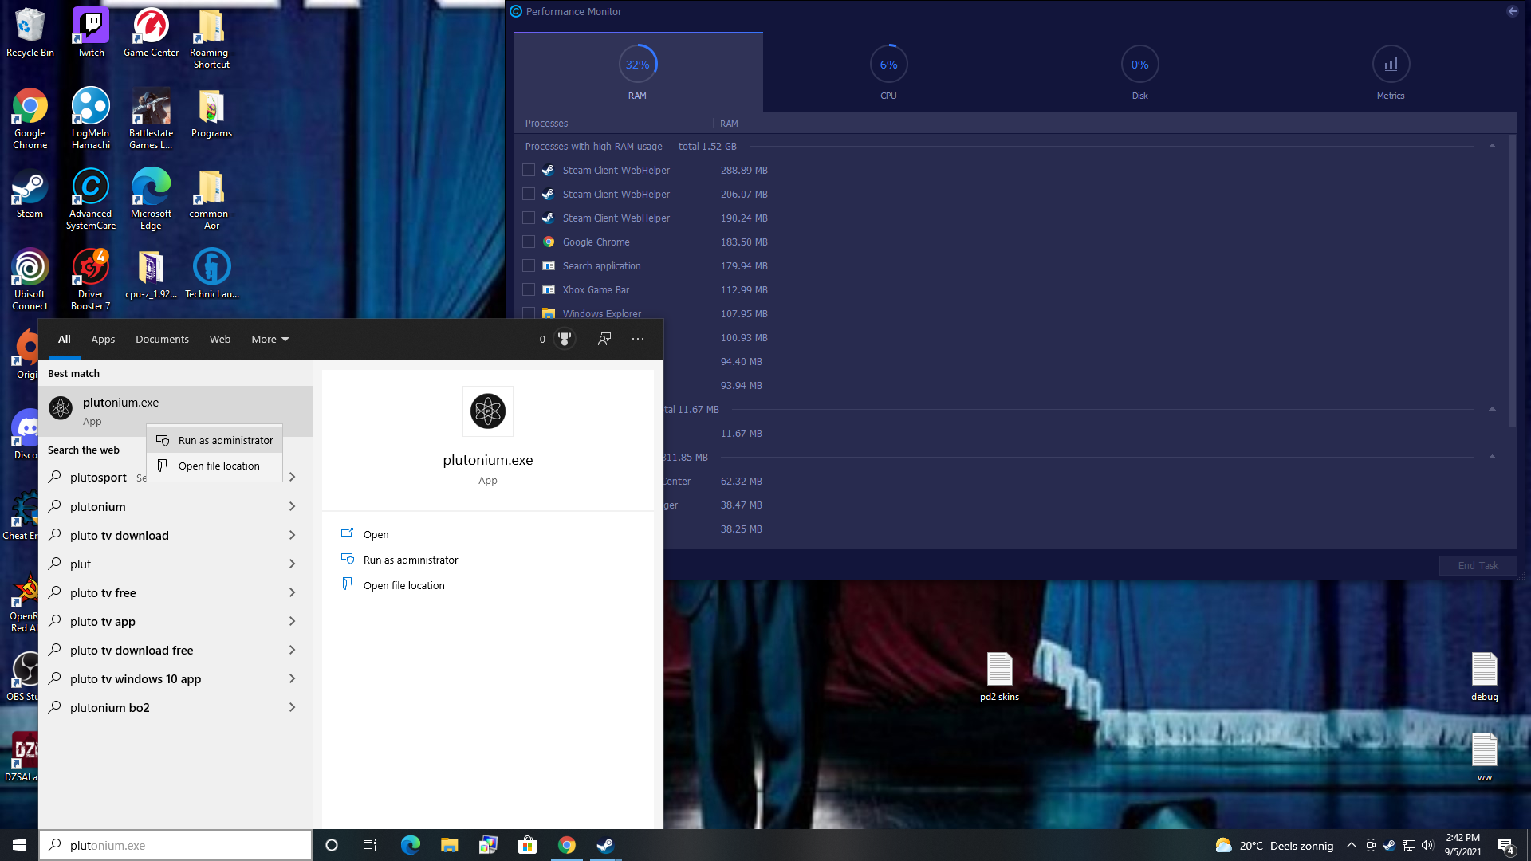Image resolution: width=1531 pixels, height=861 pixels.
Task: Expand the plutonium web suggestion arrow
Action: (x=293, y=506)
